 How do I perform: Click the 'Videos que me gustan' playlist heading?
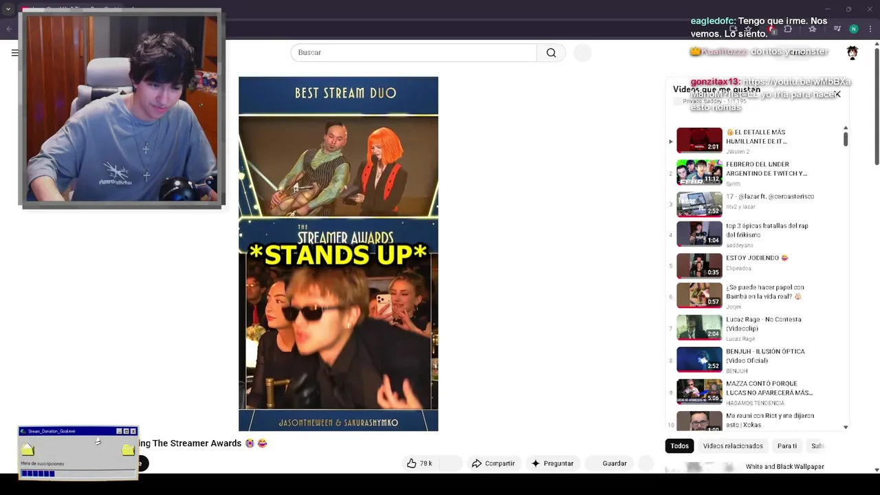[716, 89]
